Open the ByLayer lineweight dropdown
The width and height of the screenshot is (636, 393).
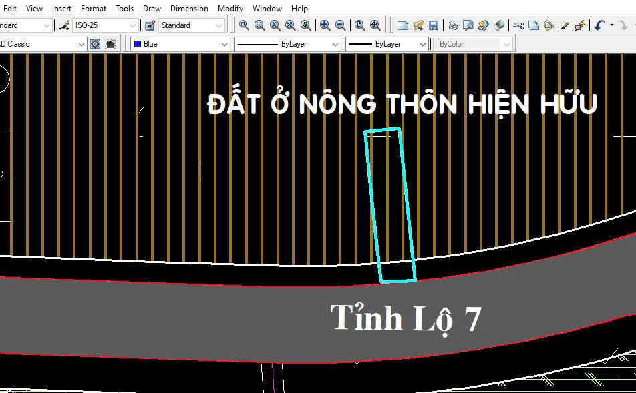(x=422, y=44)
